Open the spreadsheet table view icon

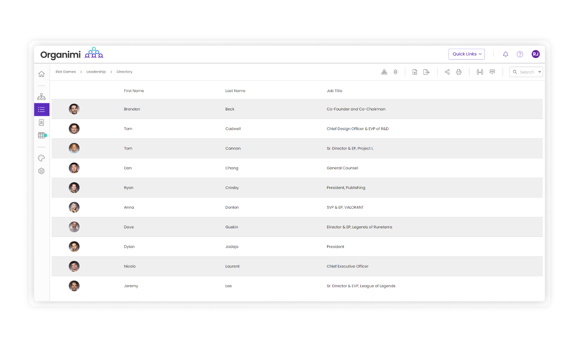[x=42, y=136]
